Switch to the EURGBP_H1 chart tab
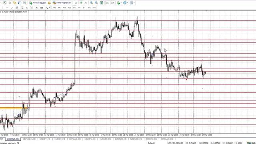The image size is (256, 144). (105, 139)
